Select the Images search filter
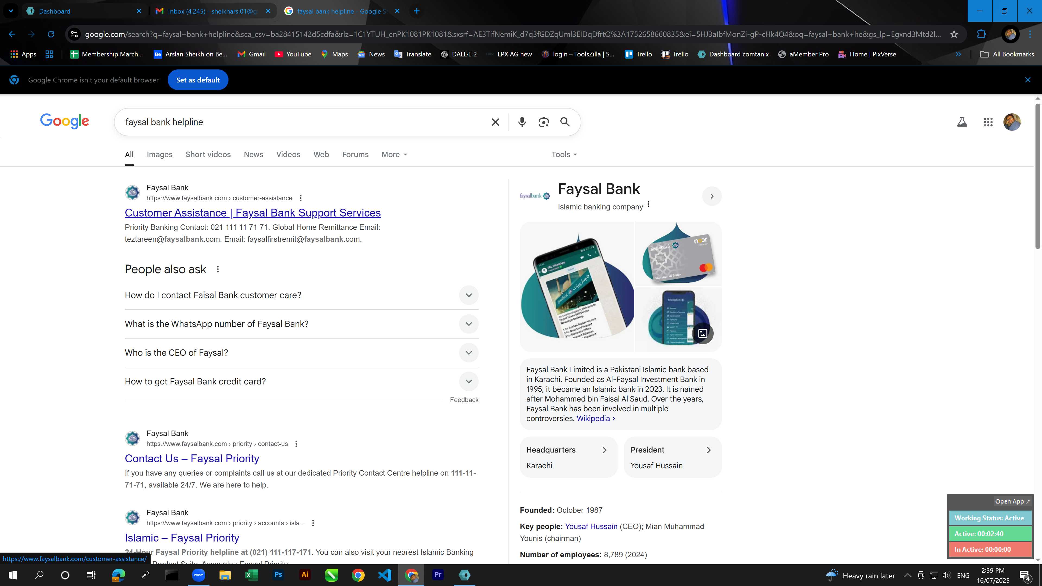This screenshot has height=586, width=1042. (x=159, y=154)
